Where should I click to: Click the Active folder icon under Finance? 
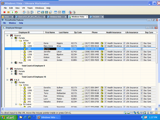20,41
